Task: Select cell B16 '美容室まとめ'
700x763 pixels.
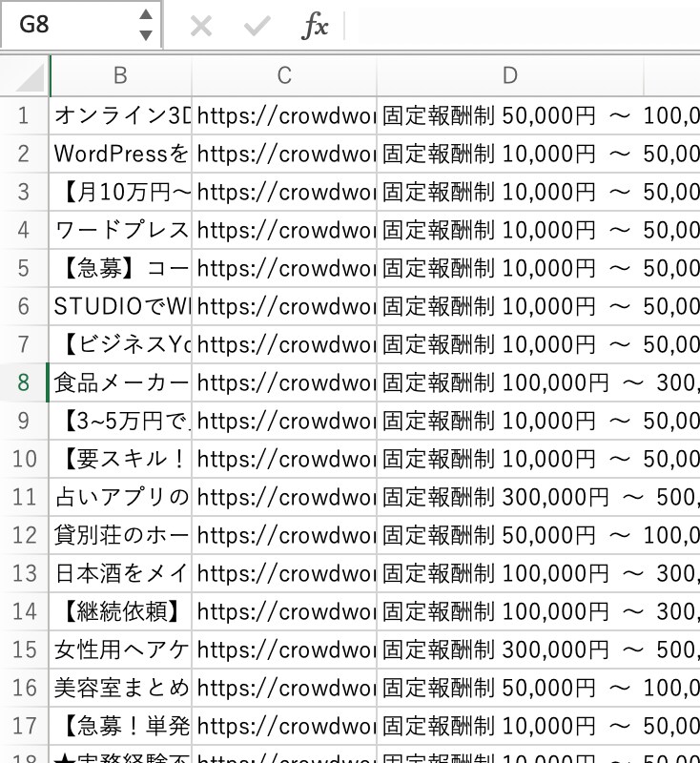Action: (120, 688)
